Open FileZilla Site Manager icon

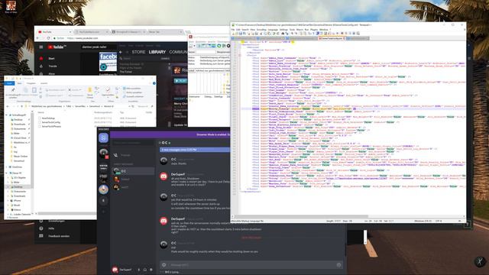click(191, 46)
